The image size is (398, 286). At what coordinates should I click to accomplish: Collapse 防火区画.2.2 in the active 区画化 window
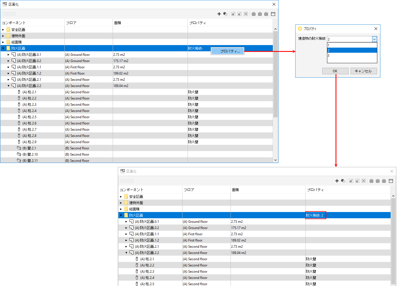pyautogui.click(x=9, y=86)
